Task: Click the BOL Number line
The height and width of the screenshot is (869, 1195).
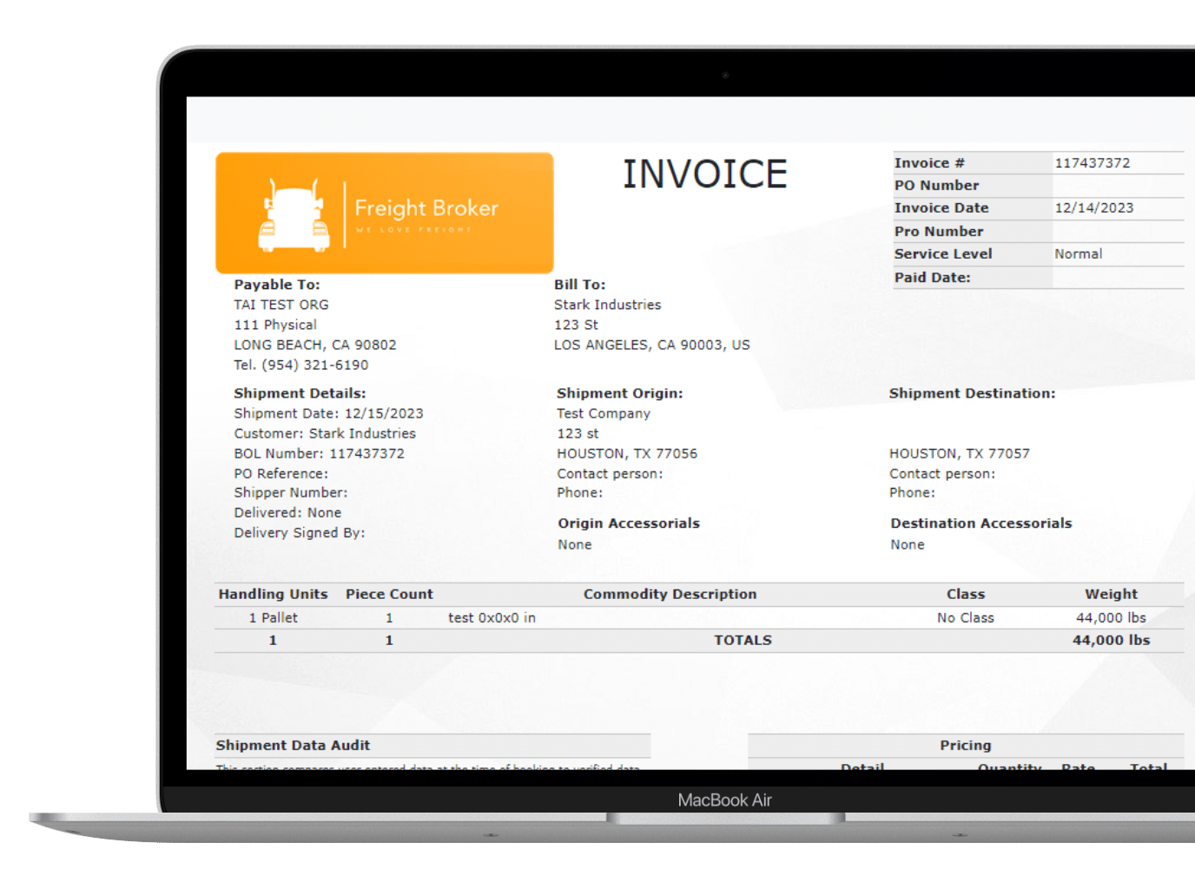Action: tap(319, 454)
